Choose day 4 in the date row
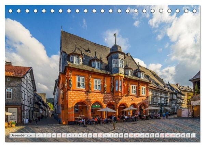205x147 pixels. 54,135
